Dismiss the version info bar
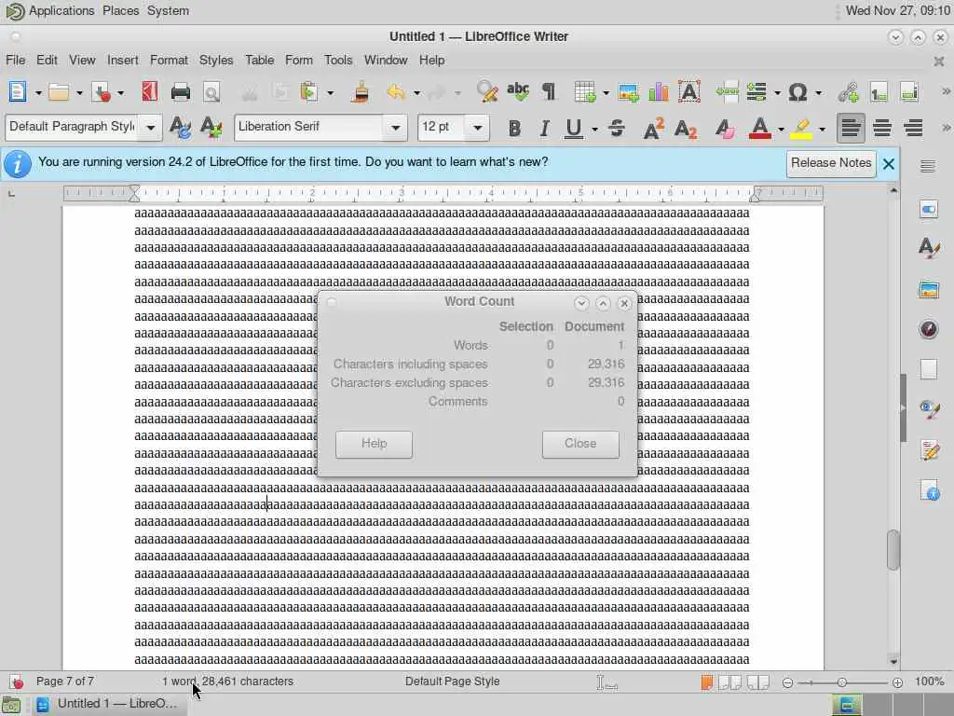Image resolution: width=954 pixels, height=716 pixels. (888, 164)
